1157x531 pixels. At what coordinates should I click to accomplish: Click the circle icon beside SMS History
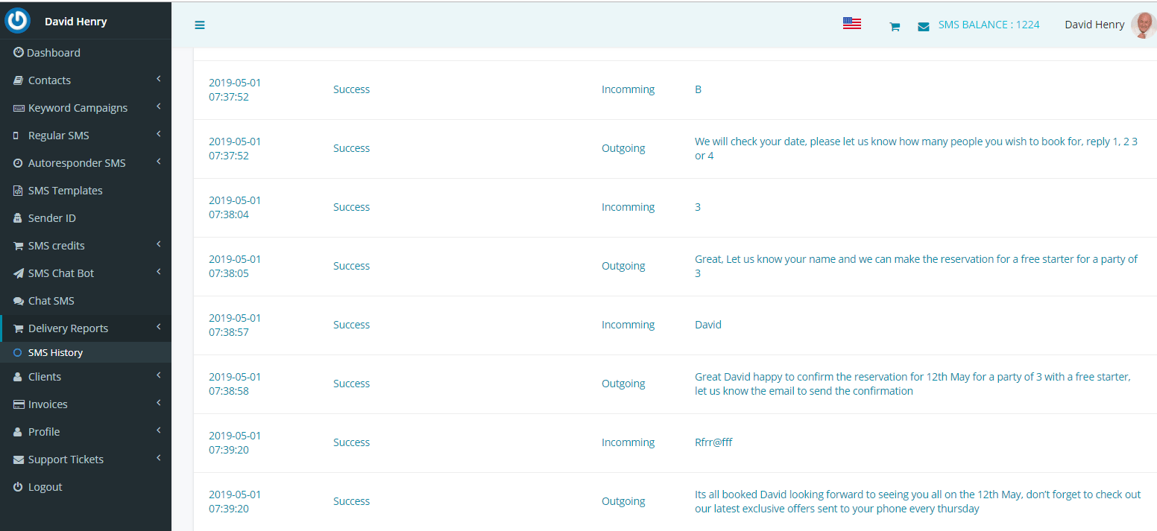[x=18, y=353]
